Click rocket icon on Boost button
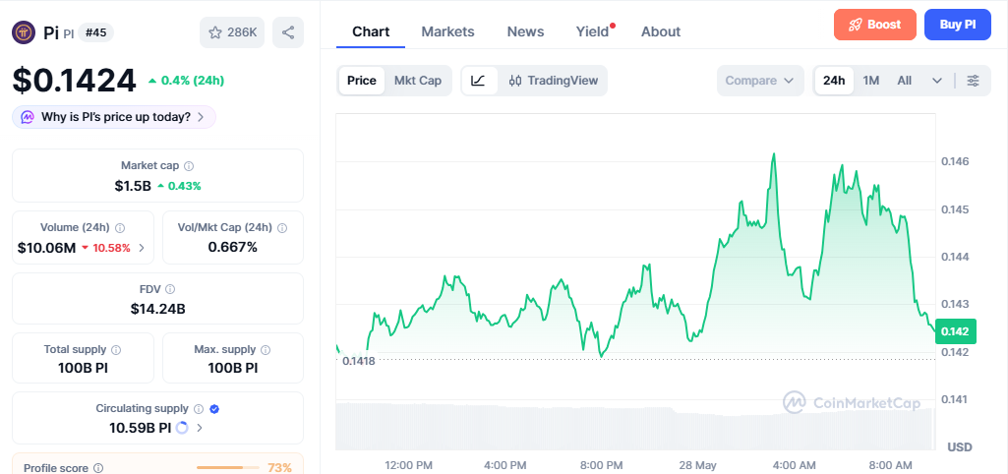This screenshot has width=1008, height=474. tap(855, 26)
